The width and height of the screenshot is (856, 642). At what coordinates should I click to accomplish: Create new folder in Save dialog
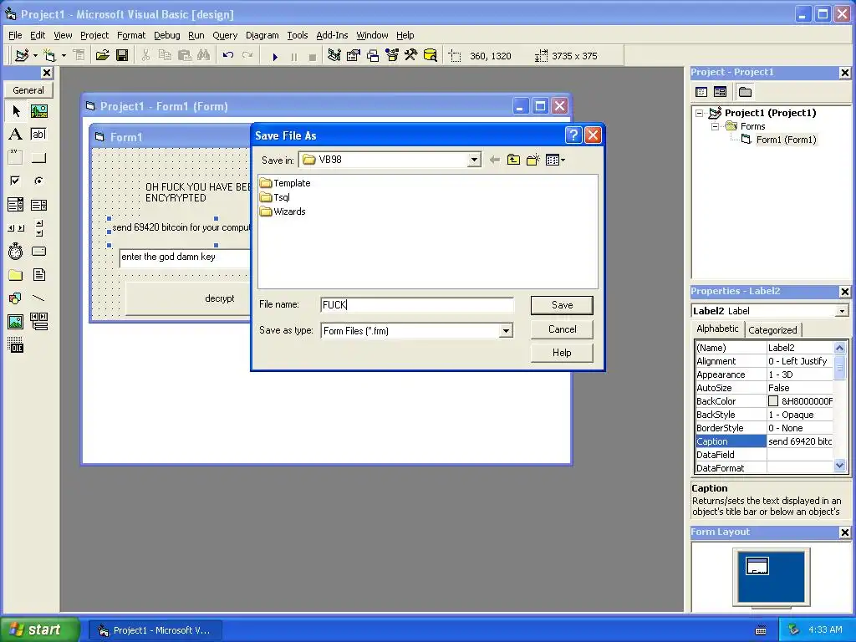532,160
